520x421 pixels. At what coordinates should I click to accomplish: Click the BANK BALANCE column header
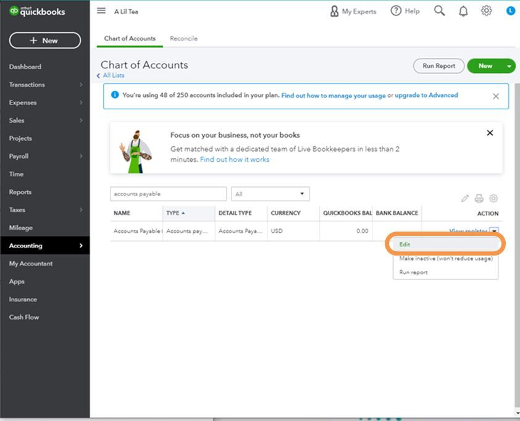tap(396, 213)
